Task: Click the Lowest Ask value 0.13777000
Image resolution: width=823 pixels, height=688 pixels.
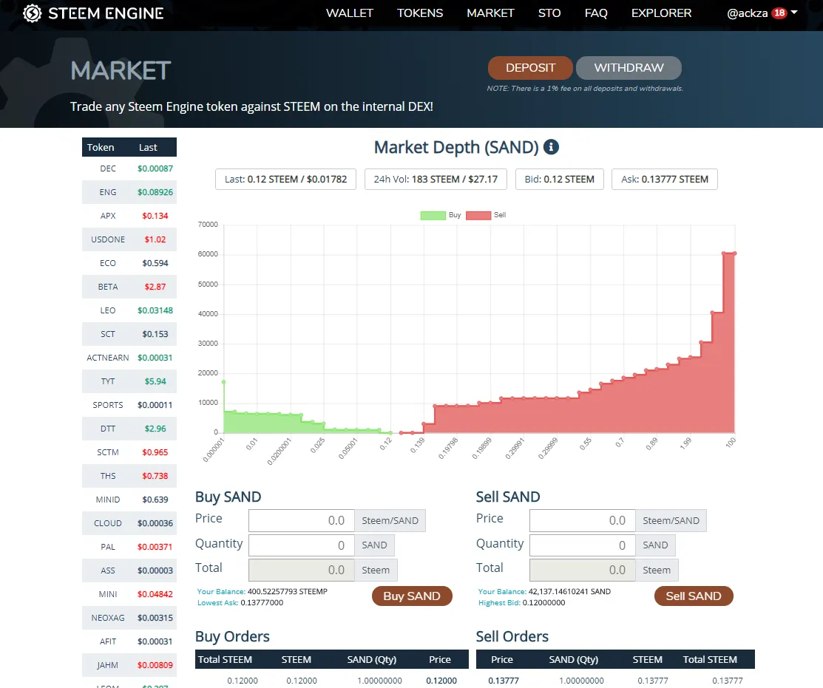Action: (262, 602)
